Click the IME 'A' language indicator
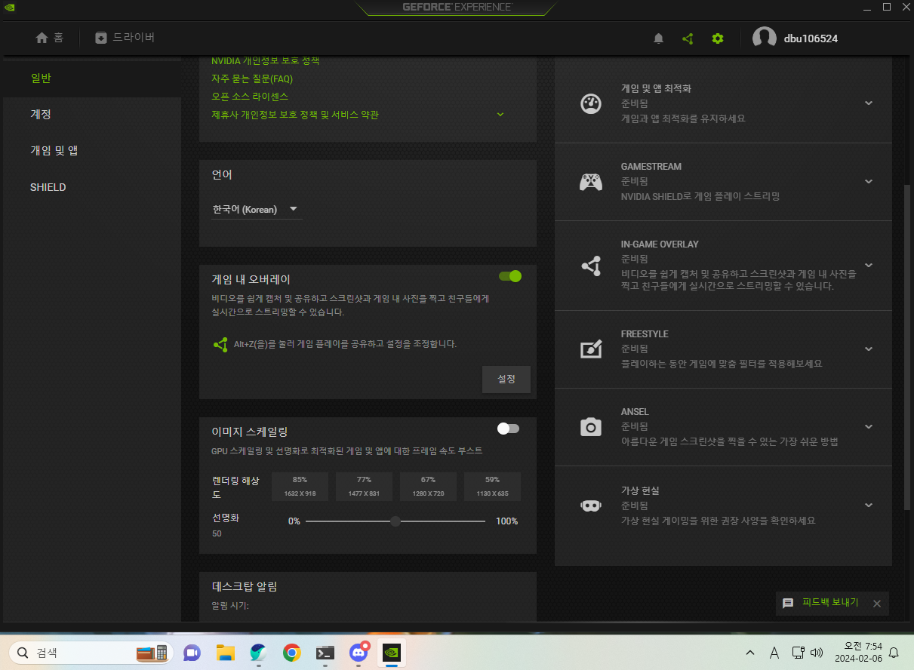 pyautogui.click(x=774, y=653)
